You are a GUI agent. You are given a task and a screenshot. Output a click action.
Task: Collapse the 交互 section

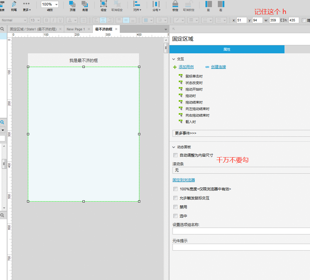click(x=173, y=59)
